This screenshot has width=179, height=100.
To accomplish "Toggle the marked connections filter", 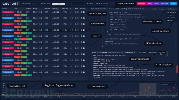I will pyautogui.click(x=90, y=4).
